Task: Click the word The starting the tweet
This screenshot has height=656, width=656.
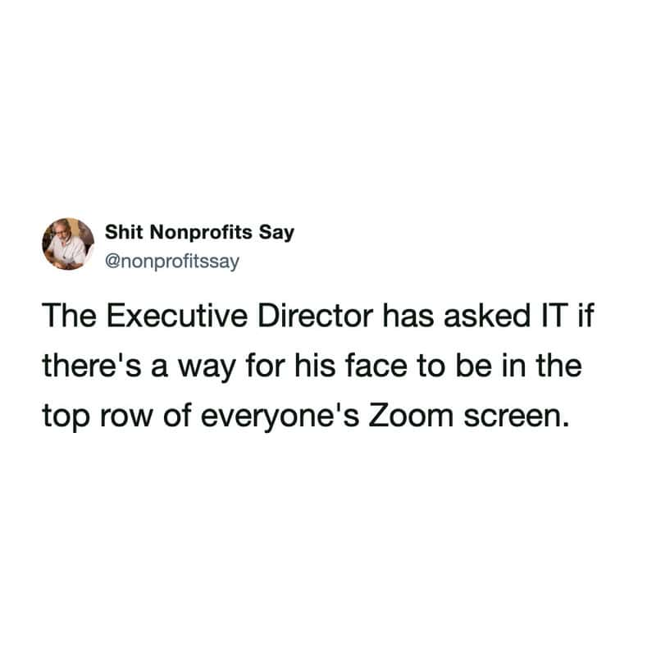Action: 70,316
